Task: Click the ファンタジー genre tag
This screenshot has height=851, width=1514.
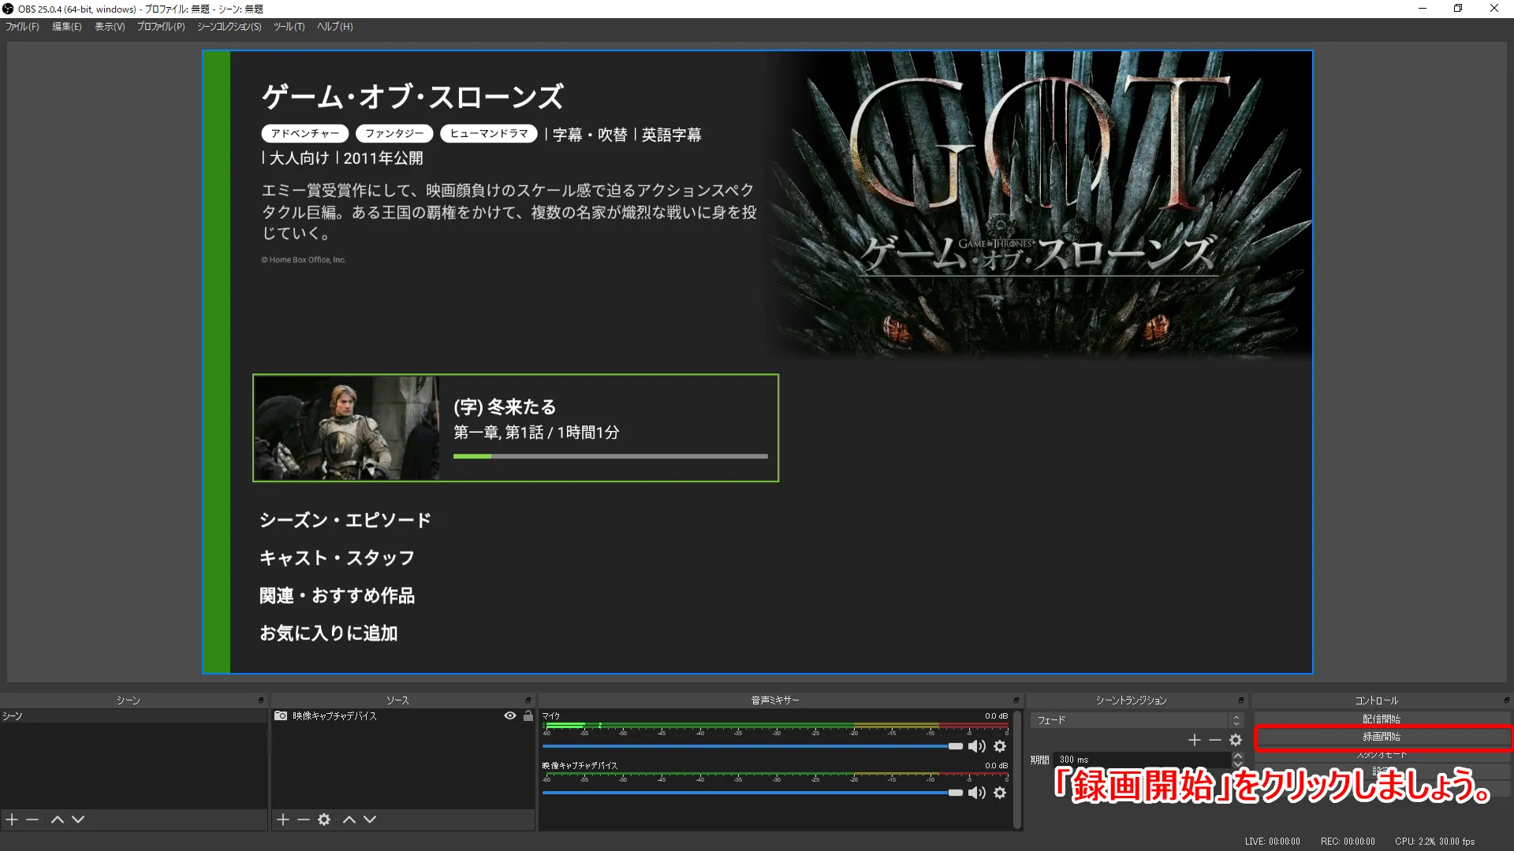Action: click(x=394, y=134)
